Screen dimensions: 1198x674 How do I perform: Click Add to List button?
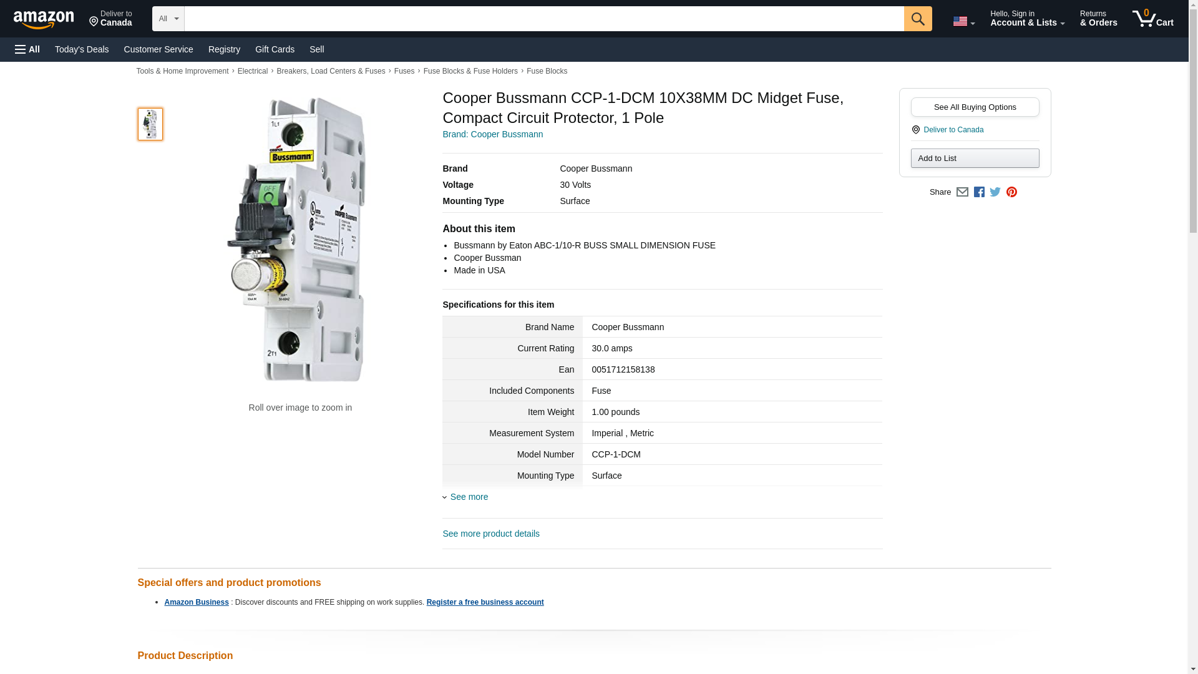tap(975, 159)
